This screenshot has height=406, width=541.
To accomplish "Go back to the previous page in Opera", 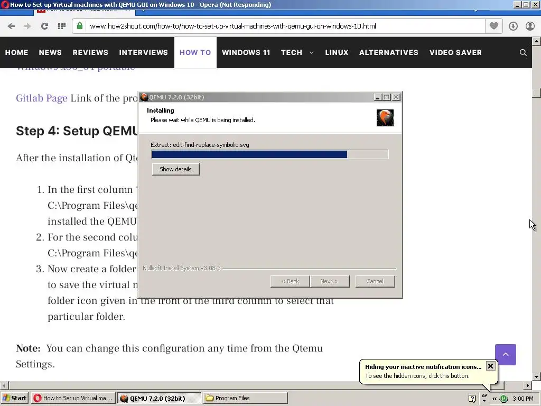I will point(11,26).
